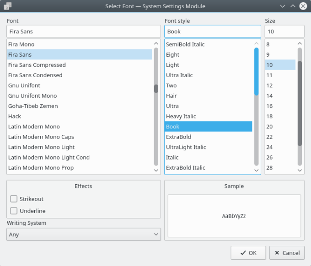
Task: Set font size to 16
Action: tap(280, 106)
